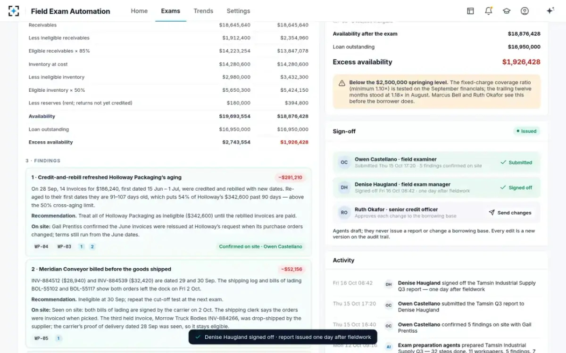Click the Fri 16 Oct 08:42 activity timestamp
Viewport: 566px width, 353px height.
click(353, 283)
